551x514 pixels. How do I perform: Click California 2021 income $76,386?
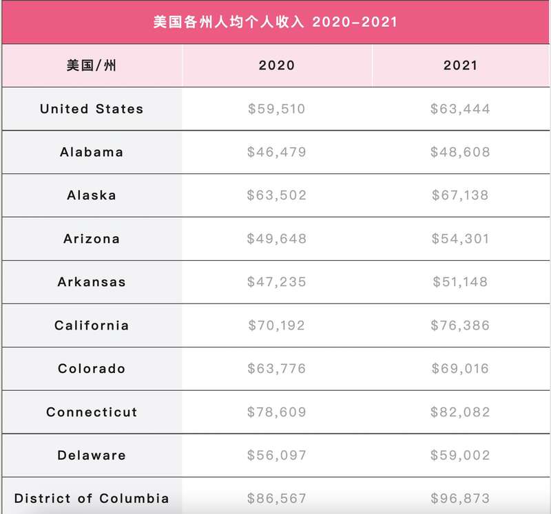[x=460, y=325]
